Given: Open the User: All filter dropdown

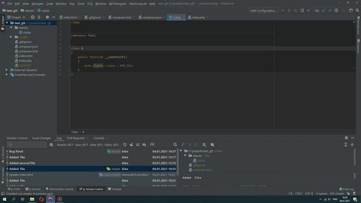Looking at the screenshot, I should [81, 145].
